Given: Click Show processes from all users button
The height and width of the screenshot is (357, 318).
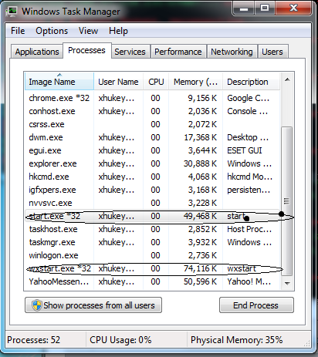Looking at the screenshot, I should (x=93, y=305).
